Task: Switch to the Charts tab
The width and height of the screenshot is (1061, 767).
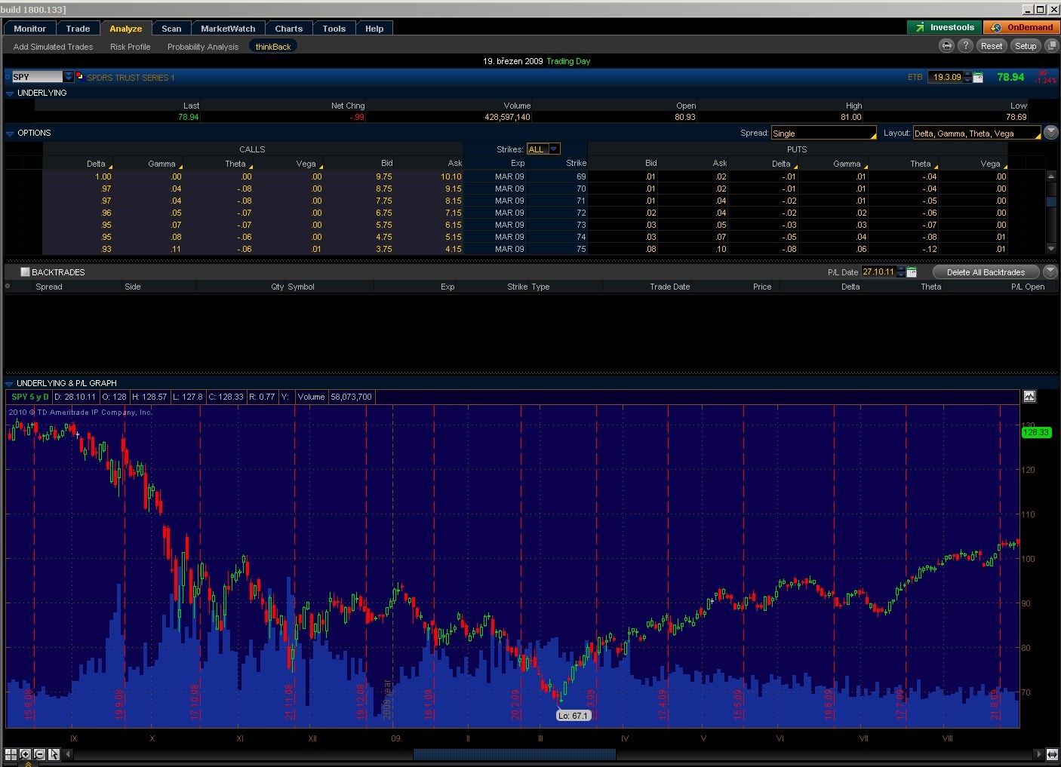Action: [x=288, y=29]
